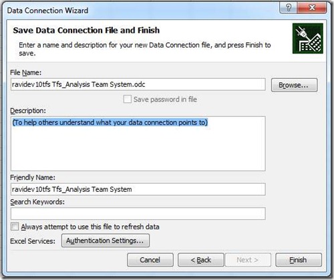
Task: Click the Save Data Connection File heading
Action: coord(86,30)
